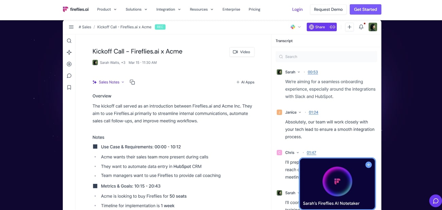Viewport: 442px width, 210px height.
Task: Click the Slack integration icon in the toolbar
Action: [292, 27]
